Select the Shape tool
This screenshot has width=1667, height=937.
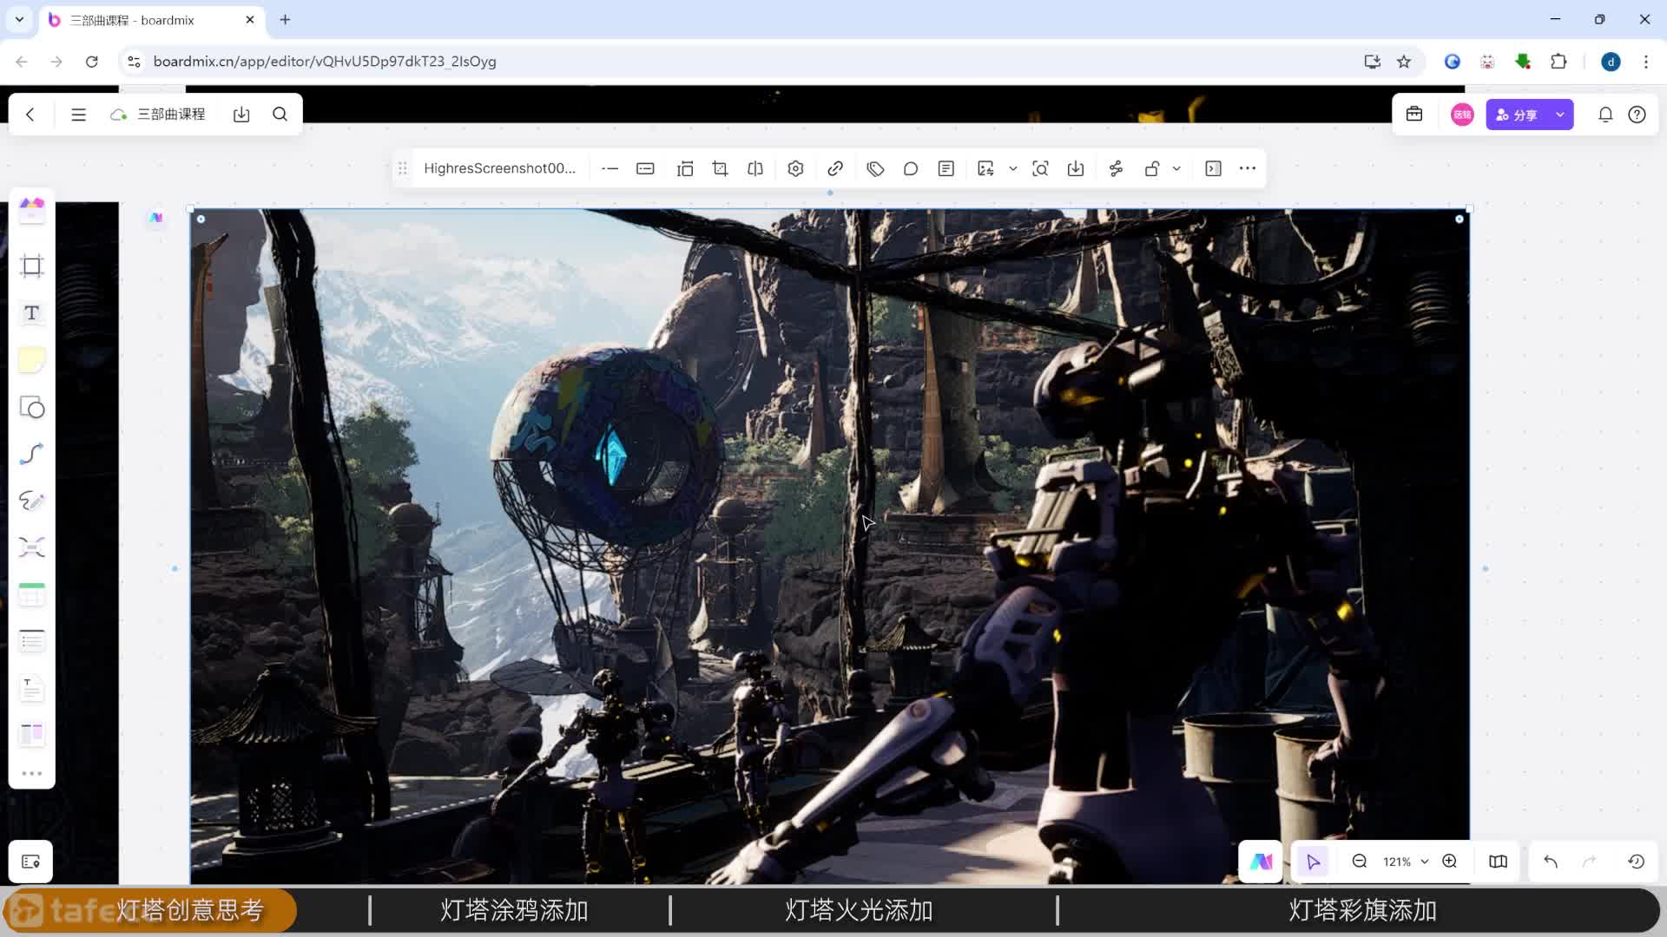click(x=32, y=407)
